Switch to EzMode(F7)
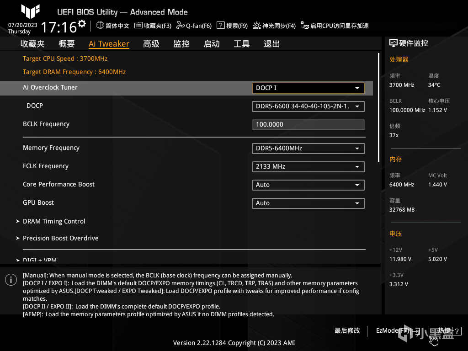This screenshot has width=468, height=351. coord(398,330)
